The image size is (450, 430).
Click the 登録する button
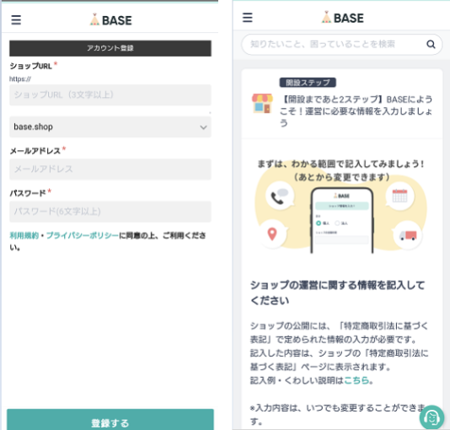tap(110, 420)
